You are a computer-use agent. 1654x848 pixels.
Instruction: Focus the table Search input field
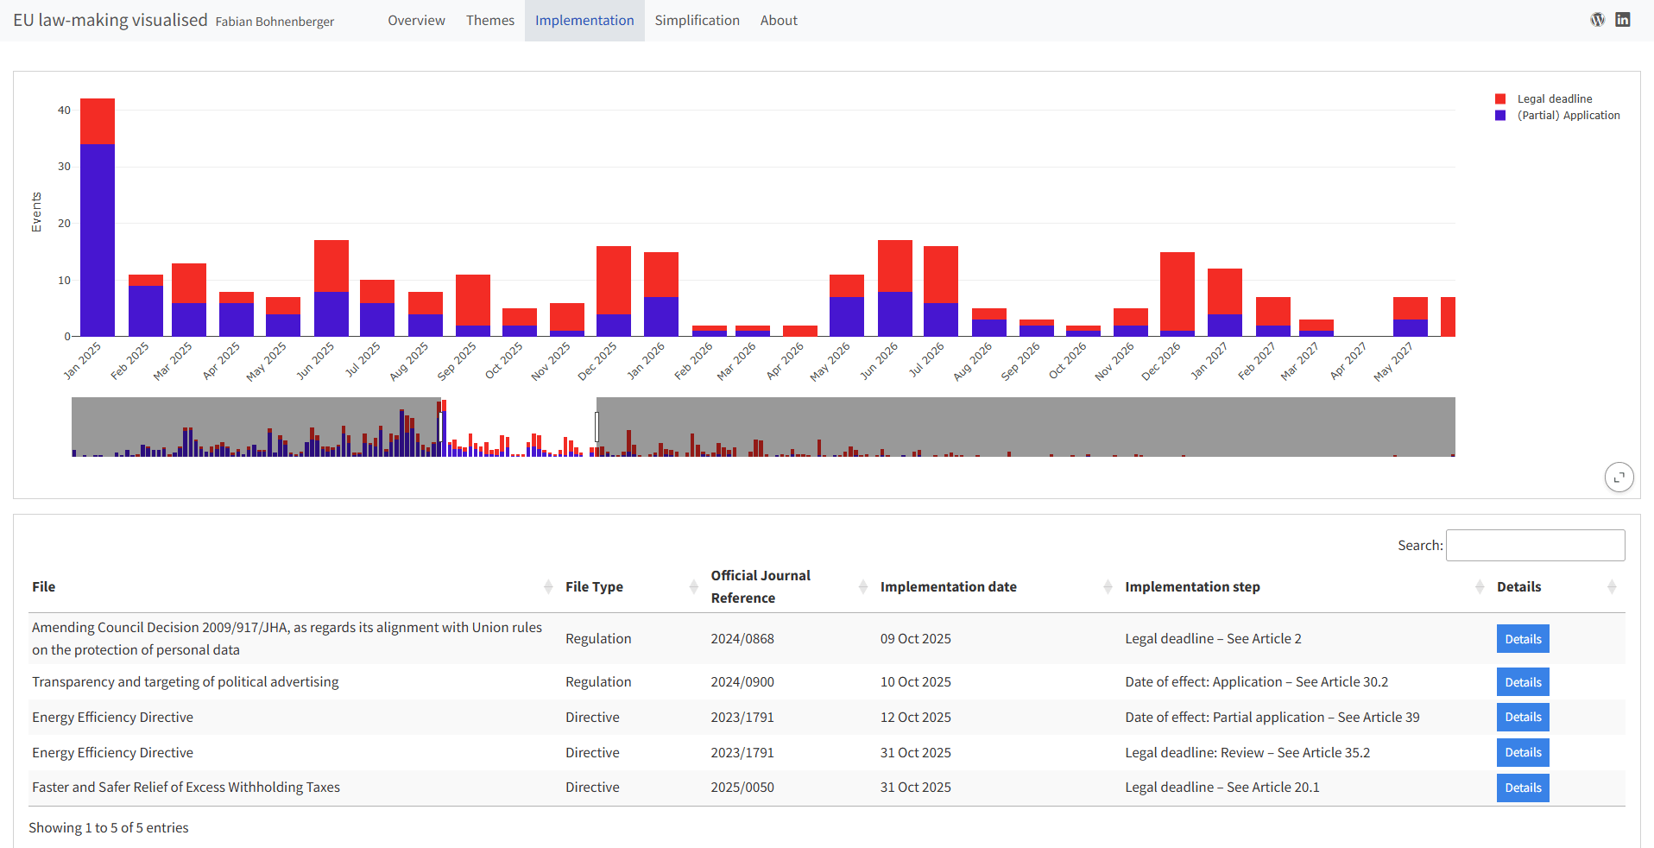[1535, 546]
